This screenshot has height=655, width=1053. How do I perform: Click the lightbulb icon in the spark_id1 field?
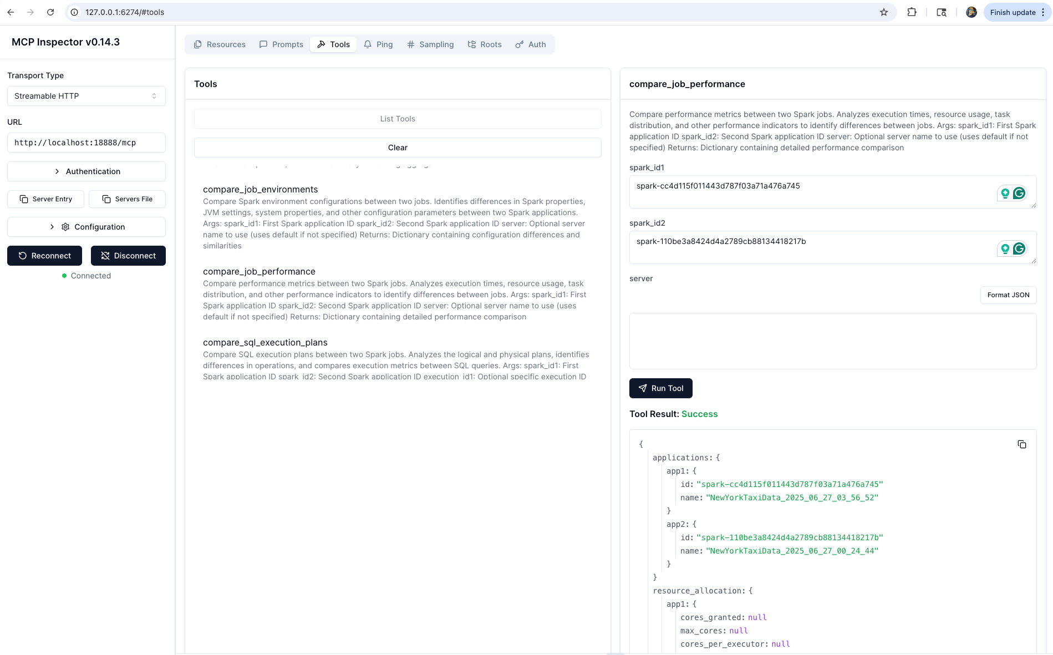1005,193
